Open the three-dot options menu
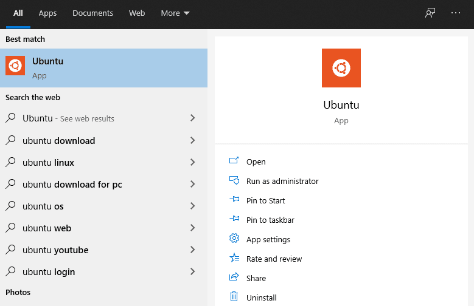474x306 pixels. (456, 13)
